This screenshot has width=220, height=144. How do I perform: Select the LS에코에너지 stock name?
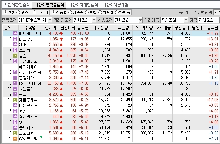click(x=30, y=83)
